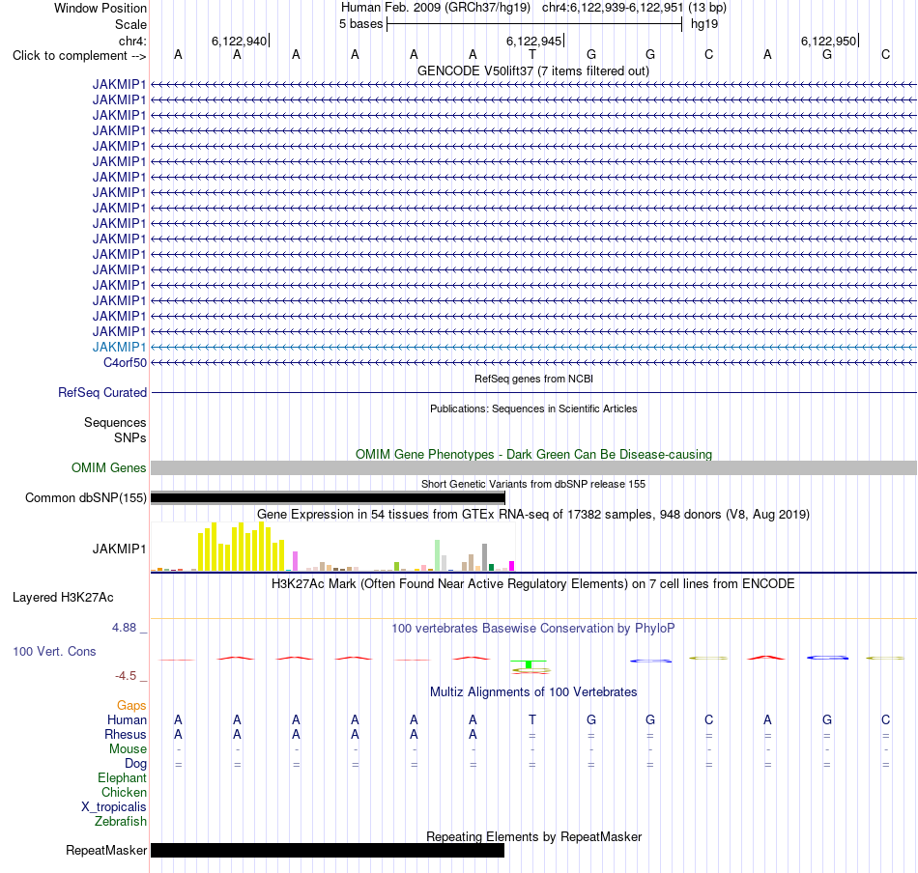918x873 pixels.
Task: Click the green PhyloP bar under base T
Action: pyautogui.click(x=529, y=664)
